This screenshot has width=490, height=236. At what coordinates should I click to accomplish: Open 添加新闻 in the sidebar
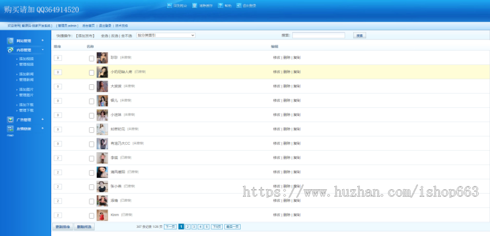click(x=26, y=74)
